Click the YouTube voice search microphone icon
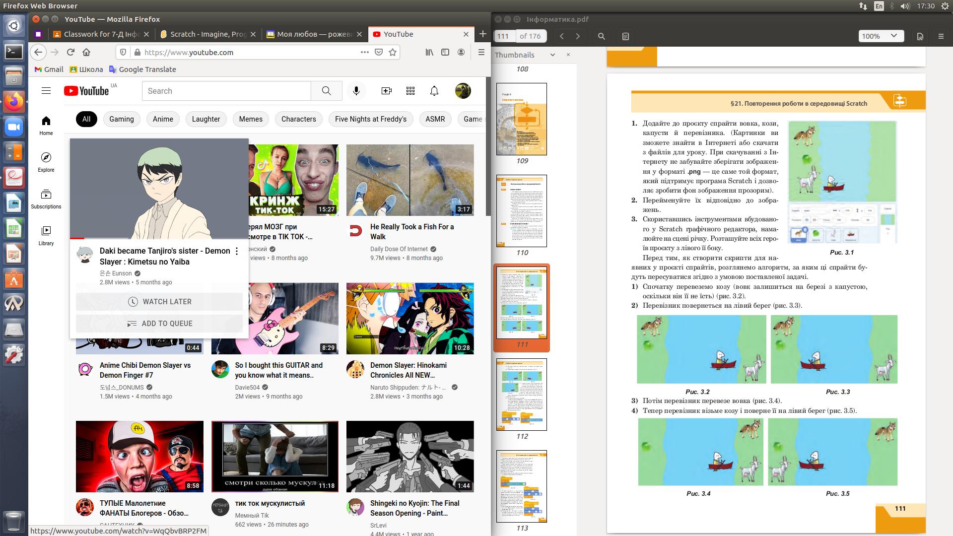953x536 pixels. pyautogui.click(x=356, y=91)
